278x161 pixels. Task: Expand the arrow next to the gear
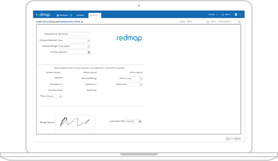click(x=240, y=15)
